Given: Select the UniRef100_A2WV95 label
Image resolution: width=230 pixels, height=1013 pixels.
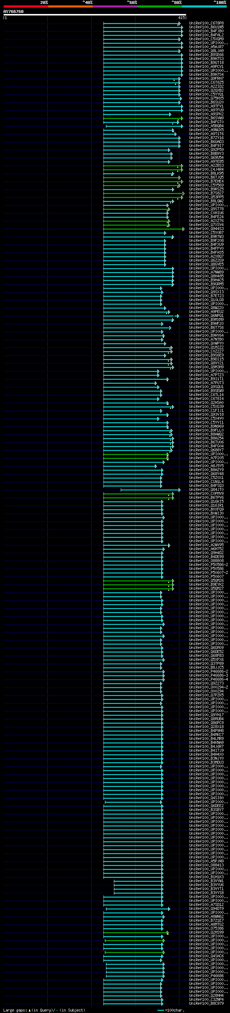Looking at the screenshot, I should (x=206, y=545).
